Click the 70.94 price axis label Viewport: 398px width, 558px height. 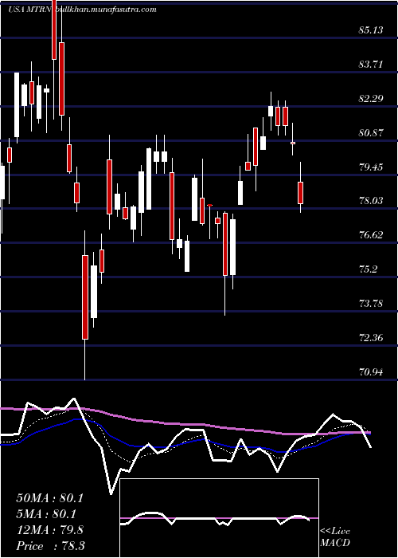(x=371, y=372)
